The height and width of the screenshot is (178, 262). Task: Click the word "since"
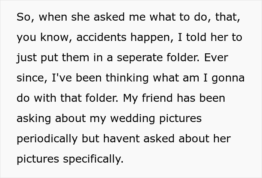click(29, 78)
